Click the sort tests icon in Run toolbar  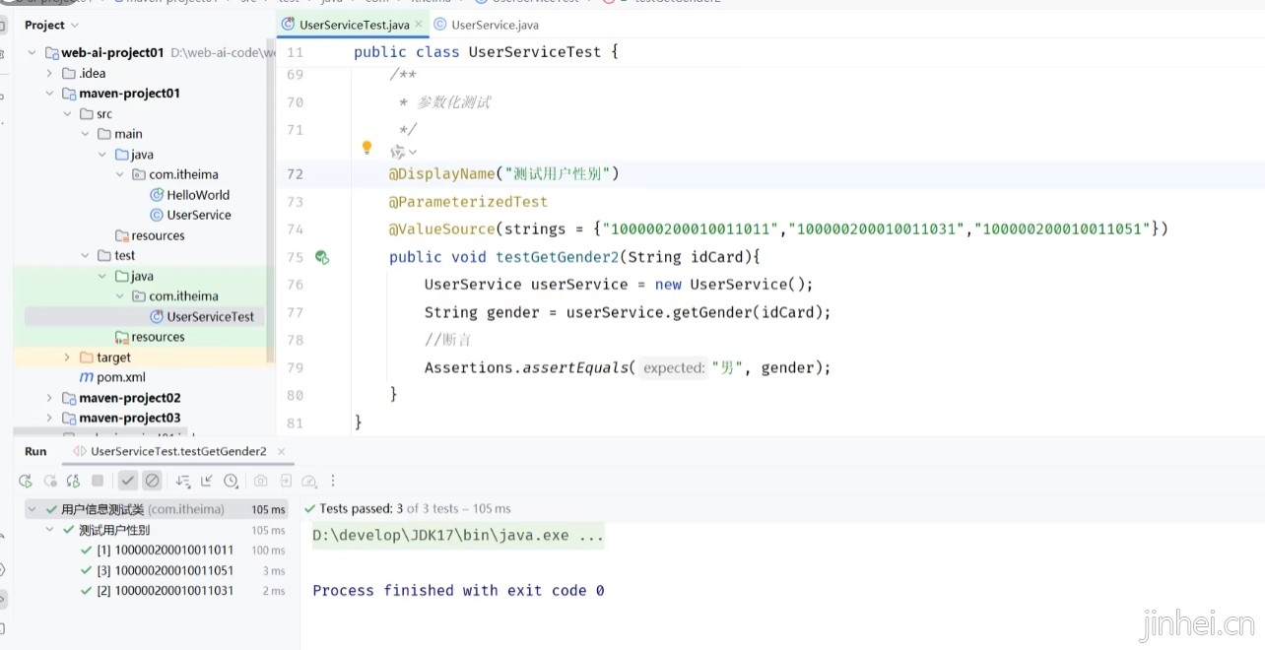[x=182, y=481]
